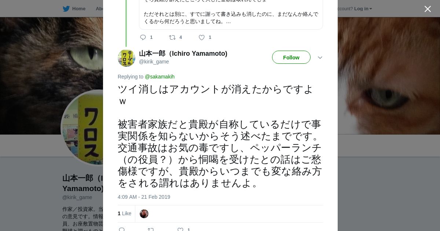Expand the chevron menu next to Follow
Viewport: 440px width, 231px height.
click(320, 58)
